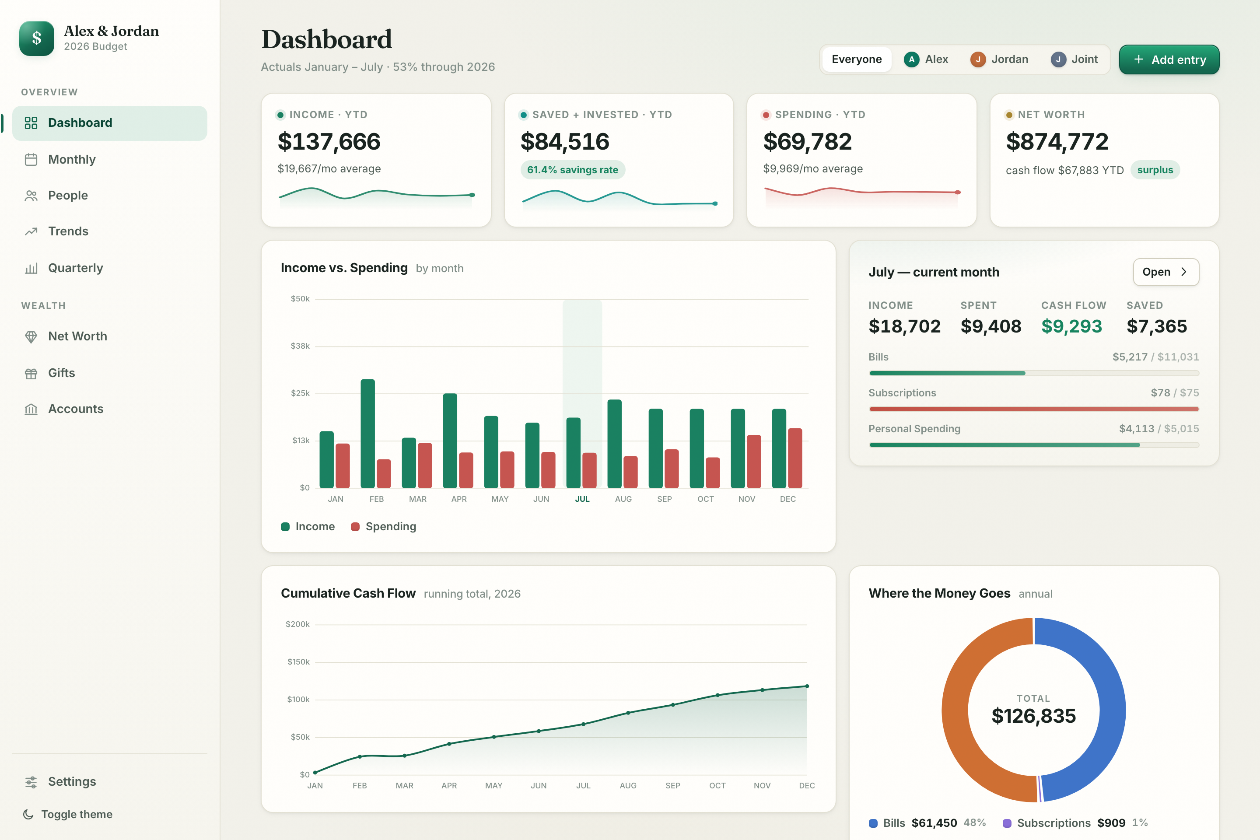
Task: Open the July current month details
Action: click(x=1165, y=272)
